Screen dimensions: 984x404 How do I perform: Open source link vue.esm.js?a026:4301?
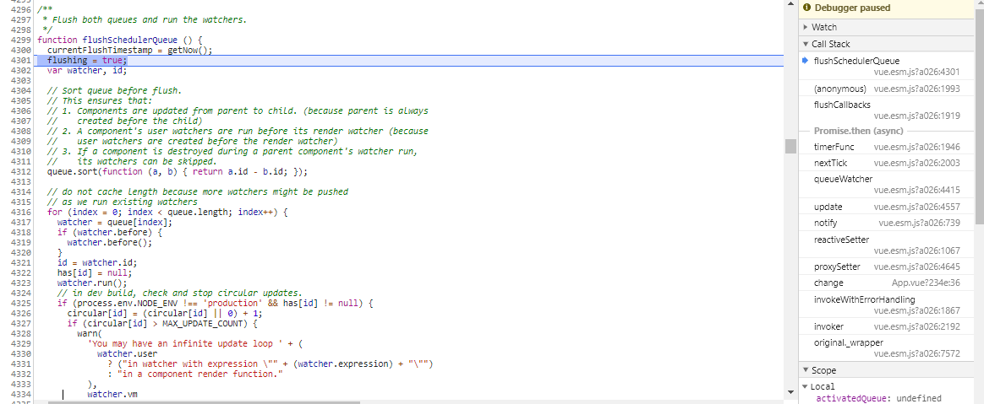tap(917, 72)
